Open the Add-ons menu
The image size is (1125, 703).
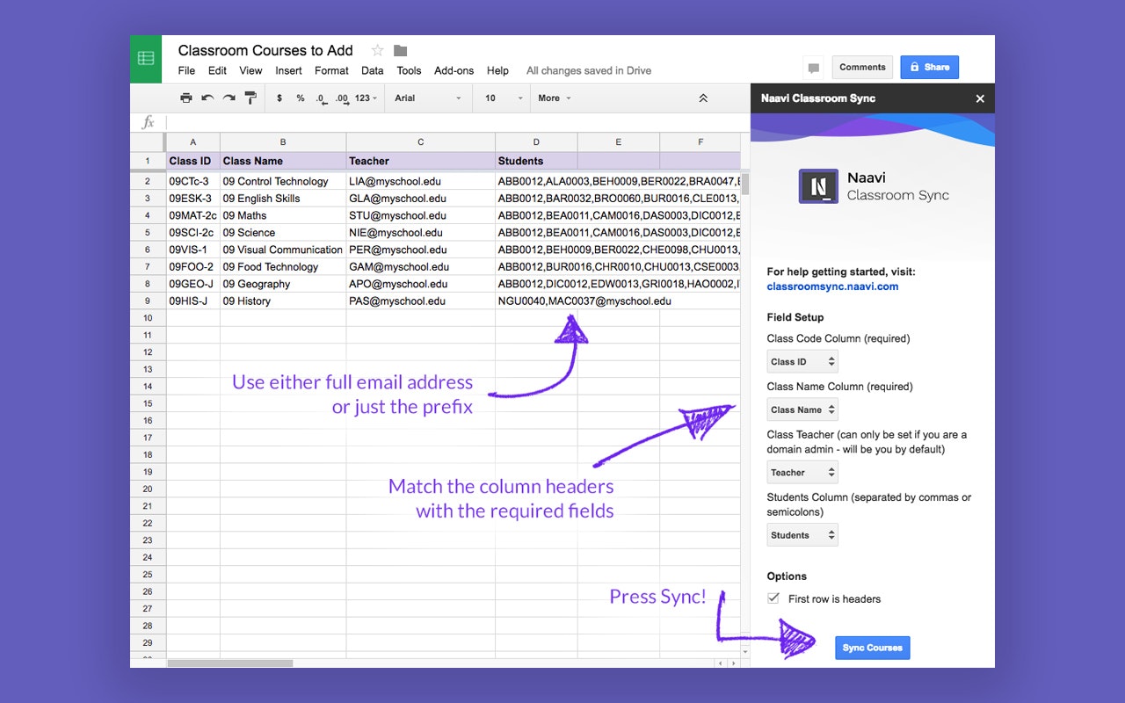pos(454,70)
